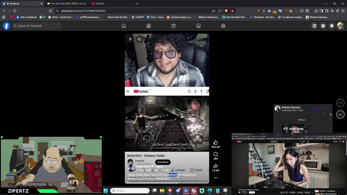Toggle browser sidebar panel icon
This screenshot has width=347, height=195.
(321, 11)
